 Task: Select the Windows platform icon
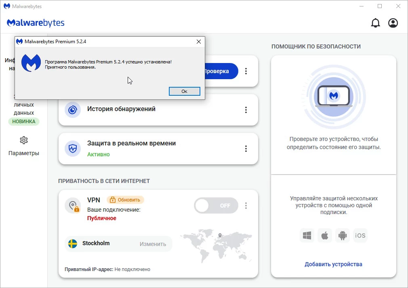[307, 235]
